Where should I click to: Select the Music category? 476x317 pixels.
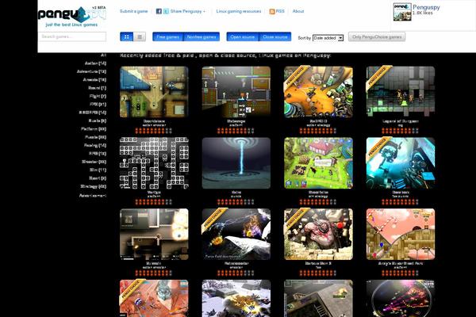click(x=97, y=120)
